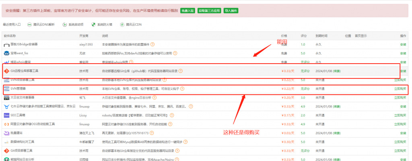Open the 系统防火墙 shield icon
Image resolution: width=412 pixels, height=161 pixels.
point(93,25)
